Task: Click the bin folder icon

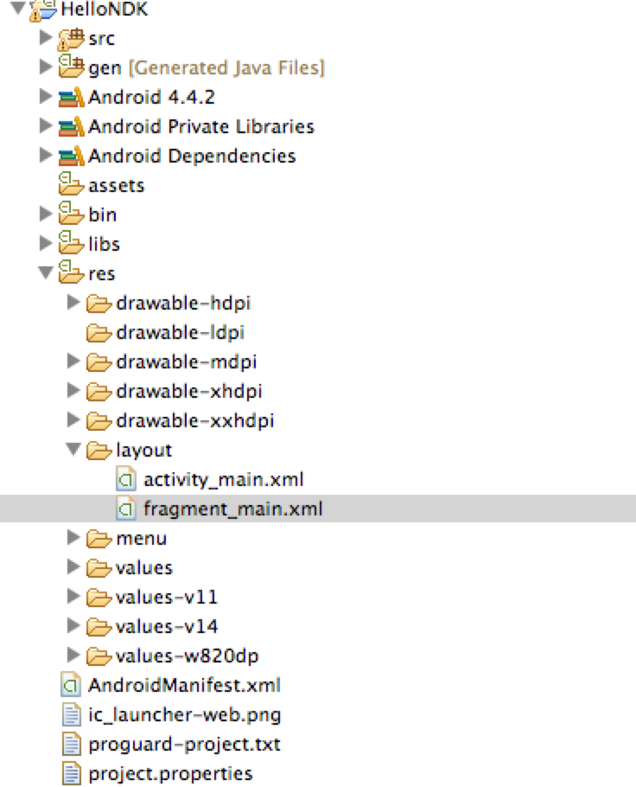Action: click(x=71, y=214)
